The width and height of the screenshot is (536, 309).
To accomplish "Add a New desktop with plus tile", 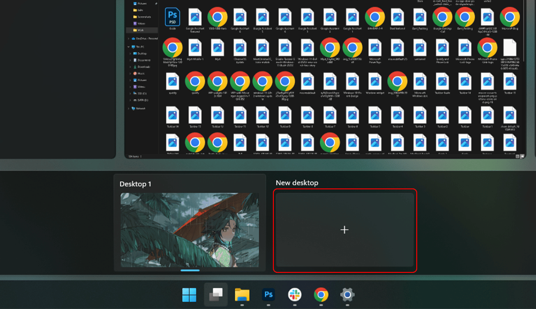I will click(x=344, y=230).
